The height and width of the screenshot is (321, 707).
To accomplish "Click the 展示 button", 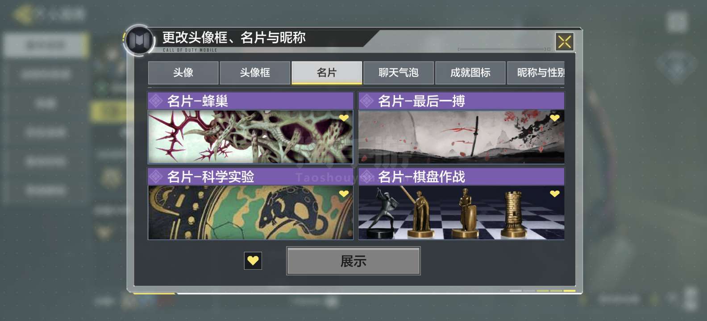I will pos(353,261).
